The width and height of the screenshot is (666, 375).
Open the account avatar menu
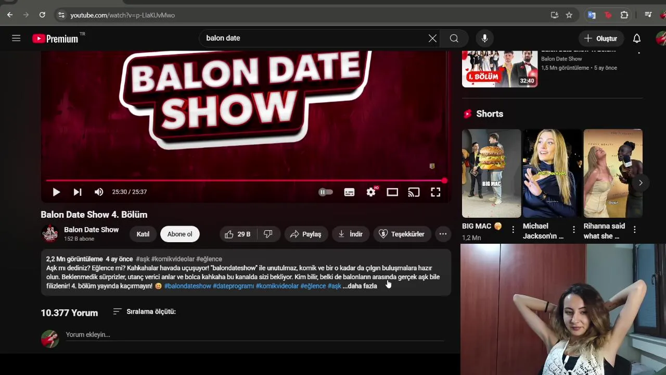click(661, 38)
